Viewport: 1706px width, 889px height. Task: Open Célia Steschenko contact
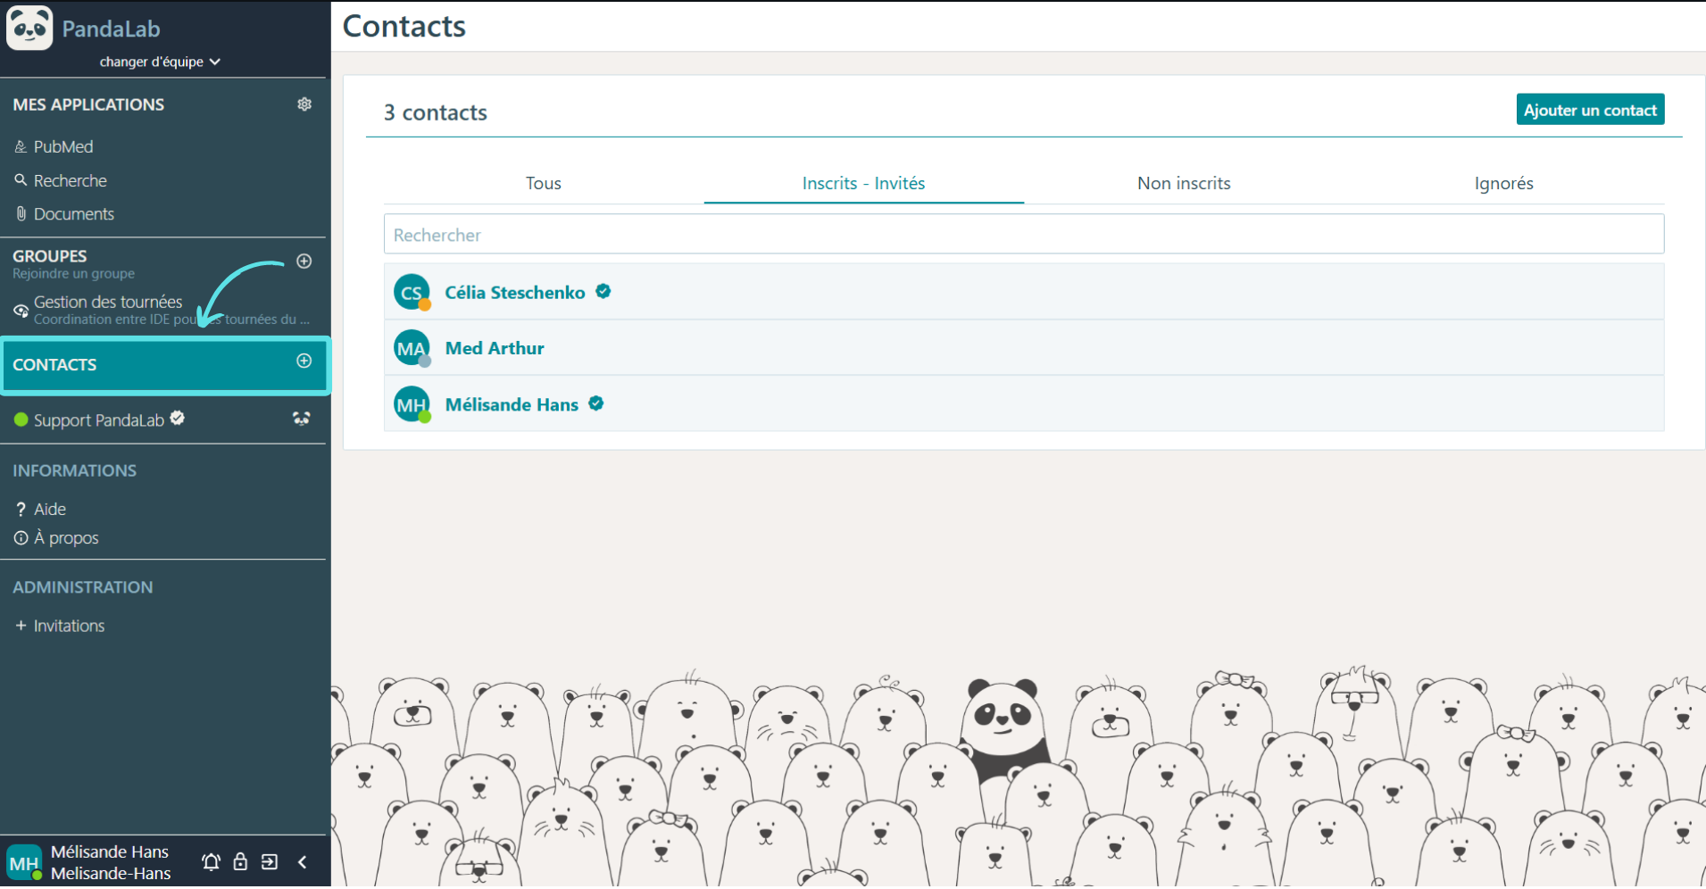(x=1024, y=292)
